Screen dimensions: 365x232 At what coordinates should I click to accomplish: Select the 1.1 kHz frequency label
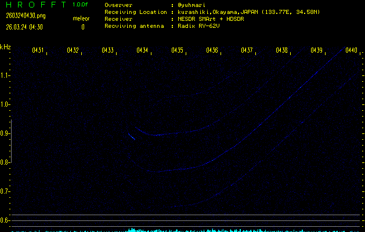pos(5,75)
